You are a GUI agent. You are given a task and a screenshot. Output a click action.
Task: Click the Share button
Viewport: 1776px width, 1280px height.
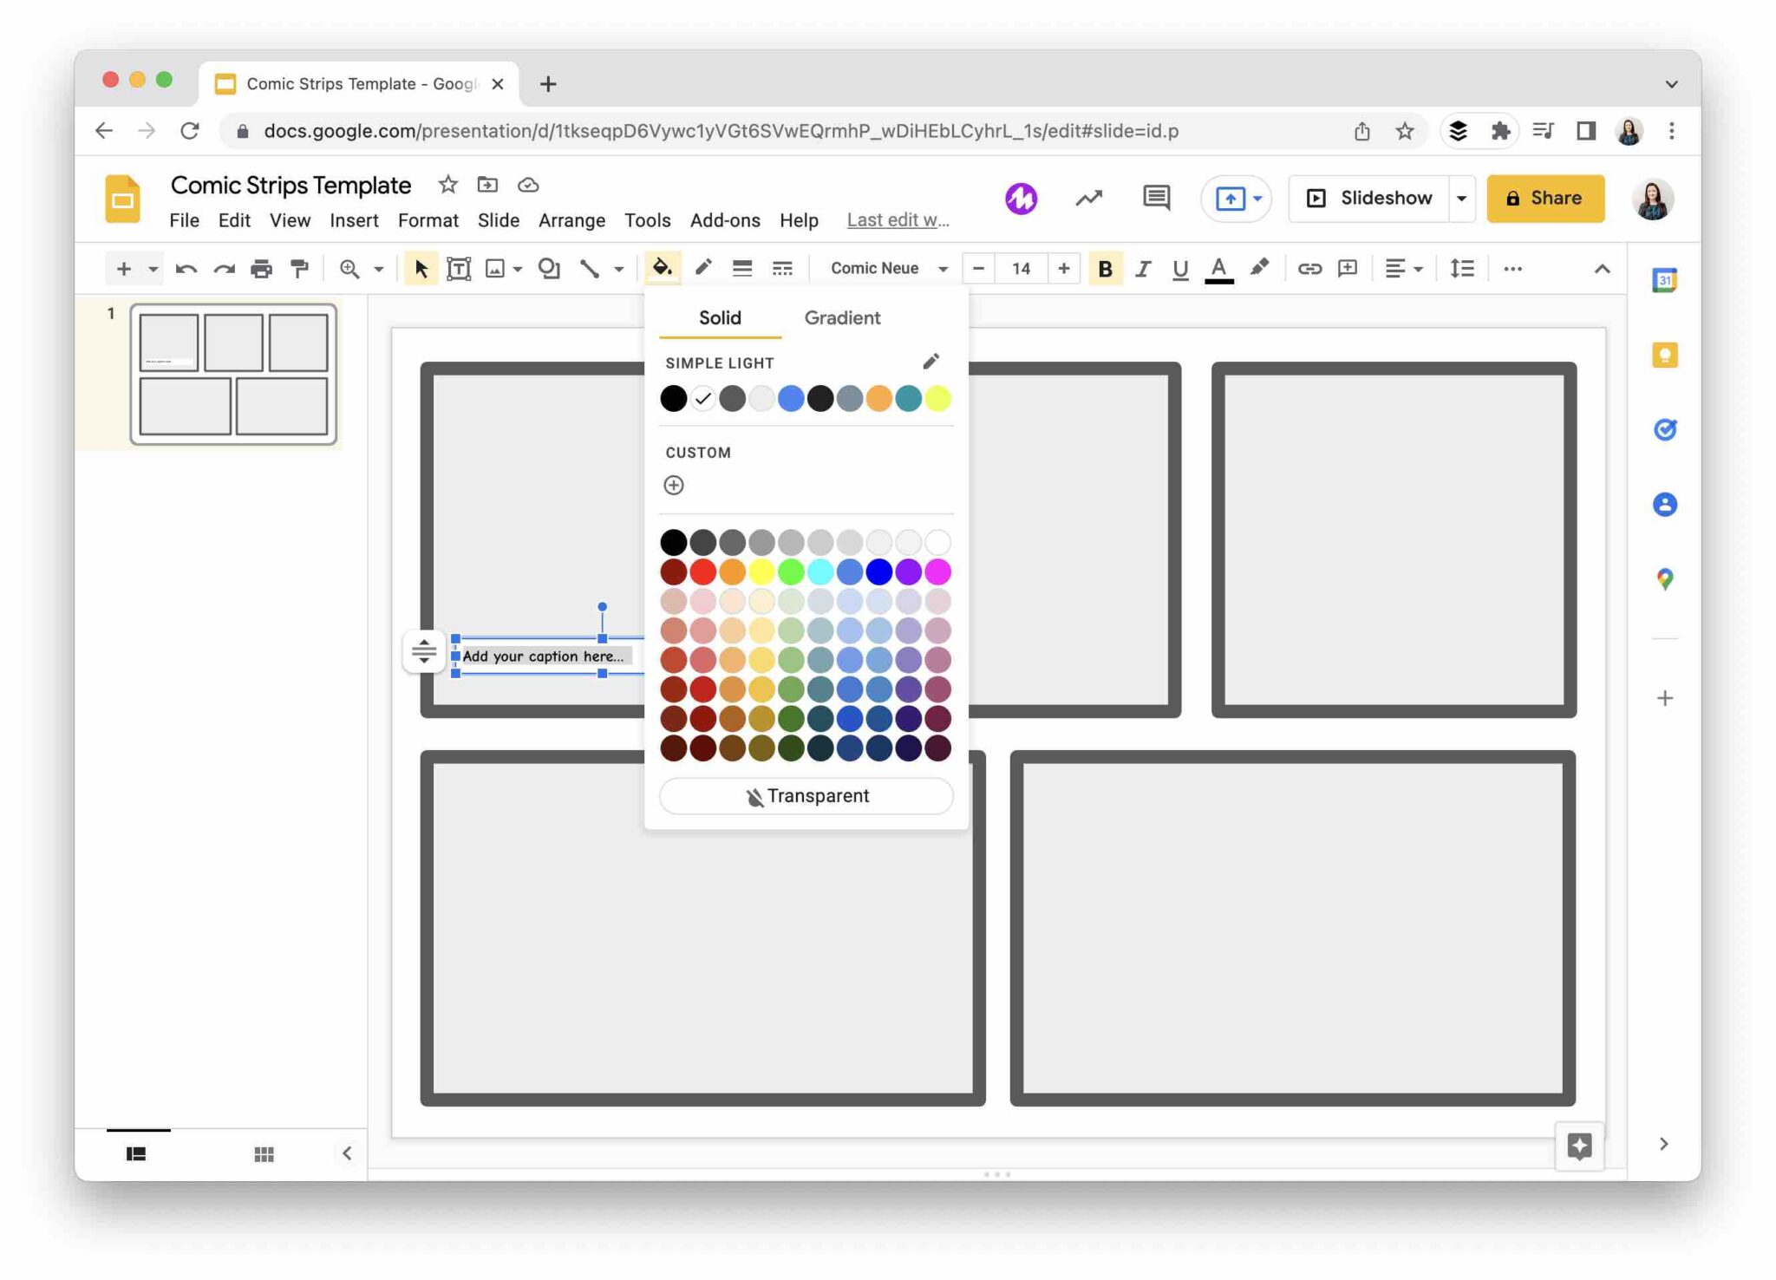point(1546,198)
